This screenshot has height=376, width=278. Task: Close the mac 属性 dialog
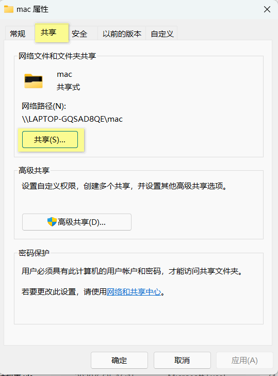point(267,9)
